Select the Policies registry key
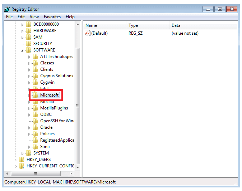Screen dimensions: 242x191 pyautogui.click(x=47, y=134)
